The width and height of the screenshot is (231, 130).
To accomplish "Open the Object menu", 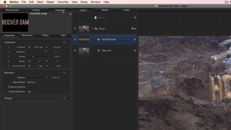I will 50,2.
